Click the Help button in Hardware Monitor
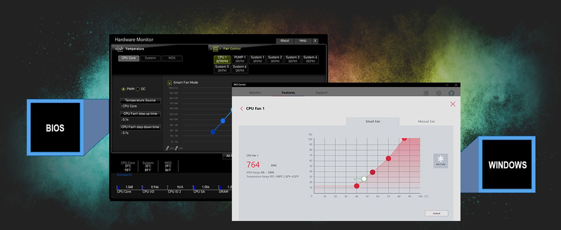This screenshot has height=230, width=561. [303, 41]
